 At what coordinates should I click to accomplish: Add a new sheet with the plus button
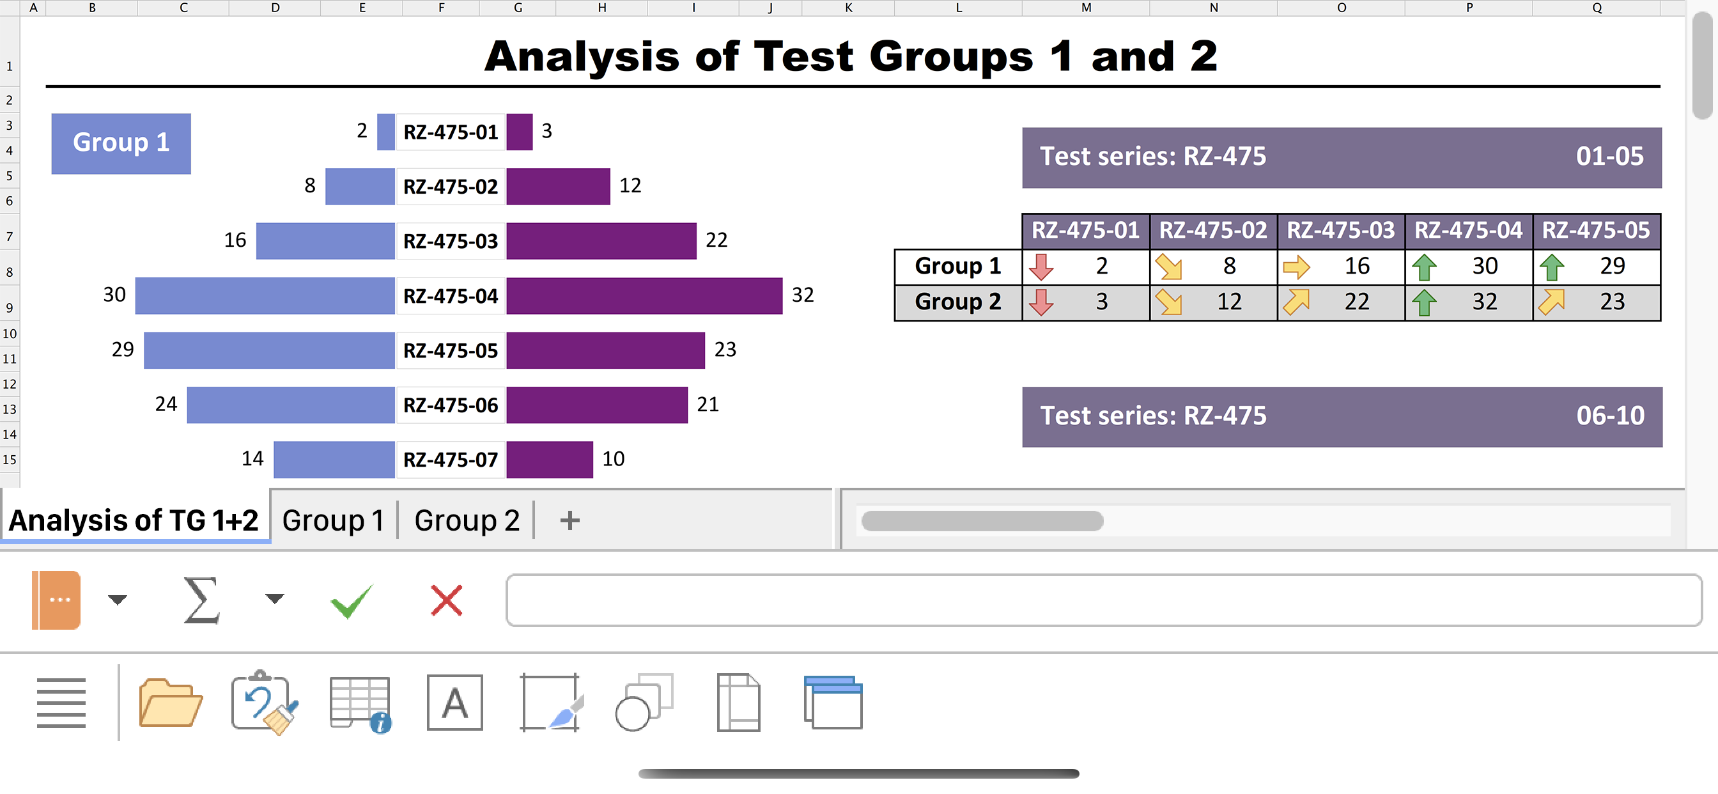click(x=569, y=520)
